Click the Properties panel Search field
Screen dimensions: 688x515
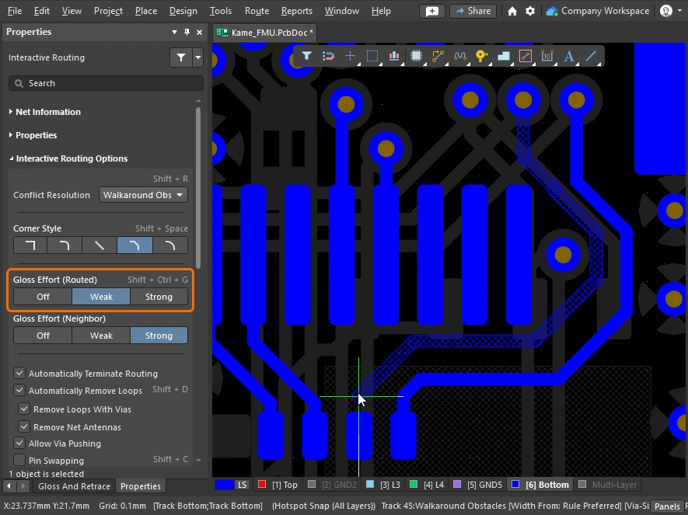click(x=106, y=83)
